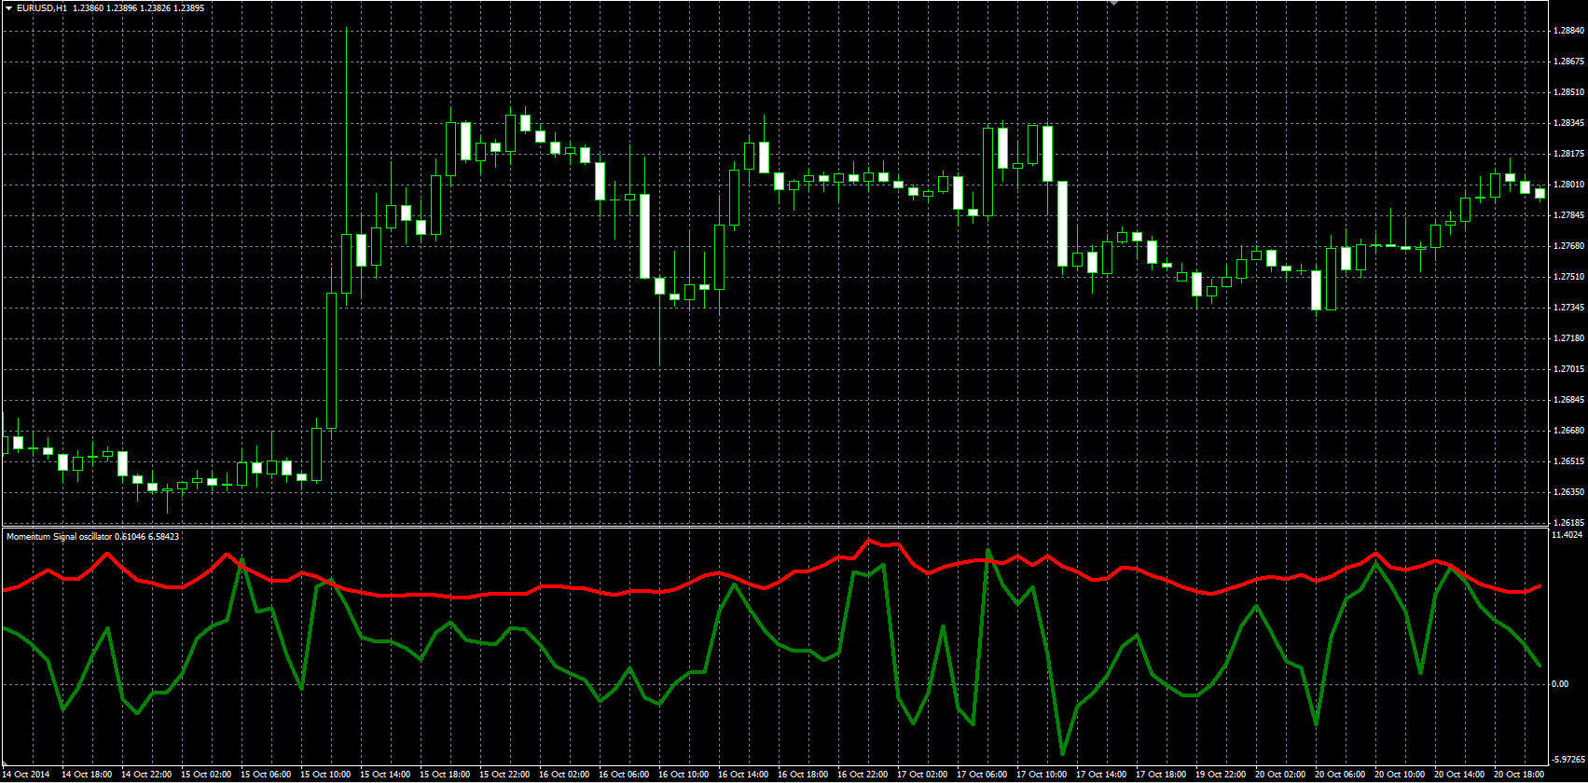Click the 1.26515 price scale label

[1568, 461]
